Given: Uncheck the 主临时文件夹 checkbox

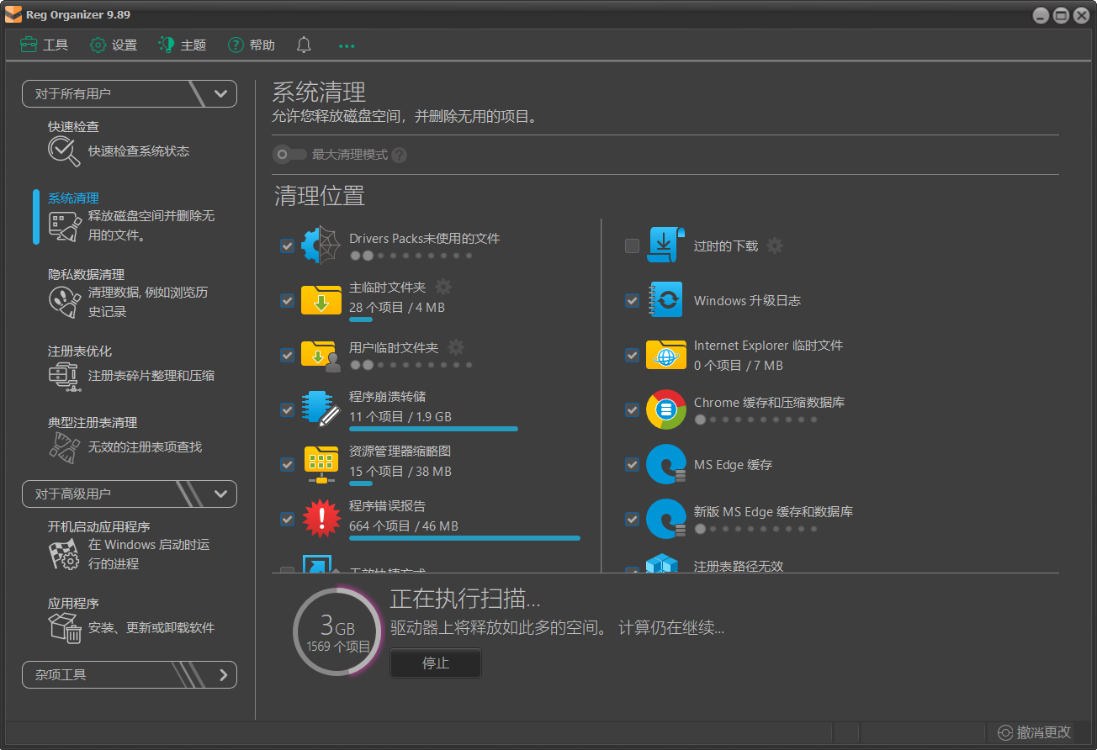Looking at the screenshot, I should pyautogui.click(x=288, y=300).
